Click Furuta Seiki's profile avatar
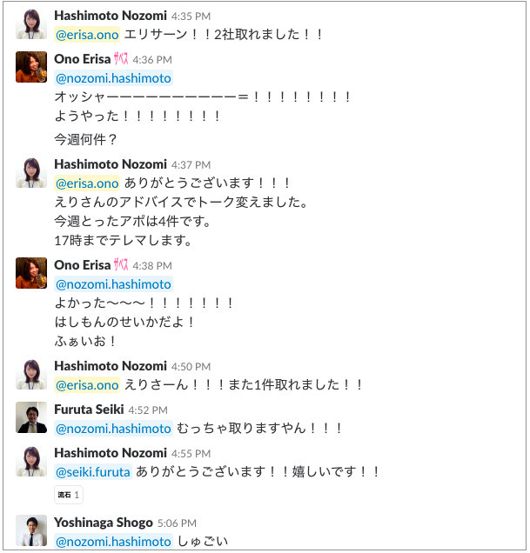The width and height of the screenshot is (530, 553). 30,417
